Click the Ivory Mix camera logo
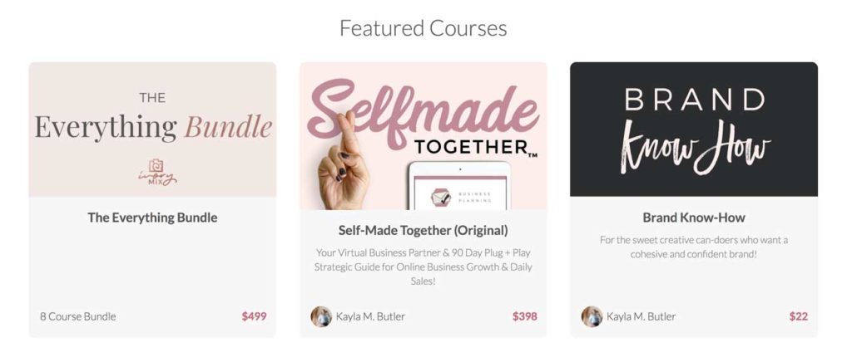 [x=157, y=173]
